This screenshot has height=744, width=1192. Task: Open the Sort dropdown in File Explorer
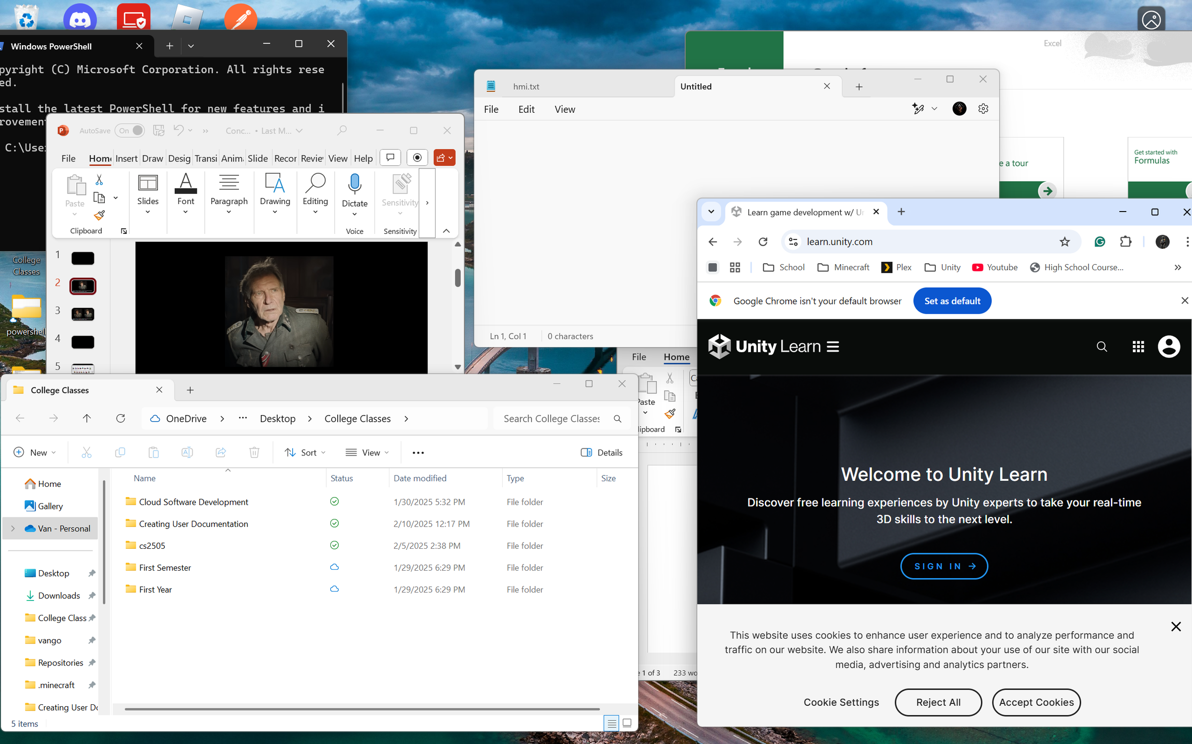click(305, 452)
